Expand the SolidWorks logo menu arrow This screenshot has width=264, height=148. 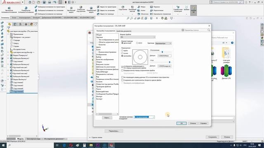pyautogui.click(x=23, y=2)
